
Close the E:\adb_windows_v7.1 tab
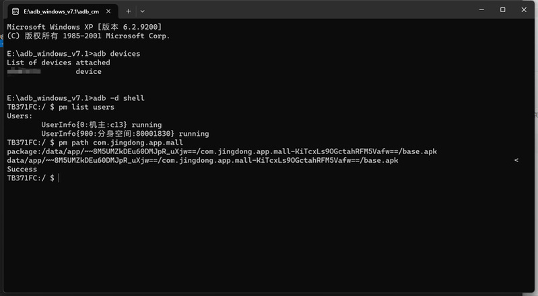tap(108, 11)
